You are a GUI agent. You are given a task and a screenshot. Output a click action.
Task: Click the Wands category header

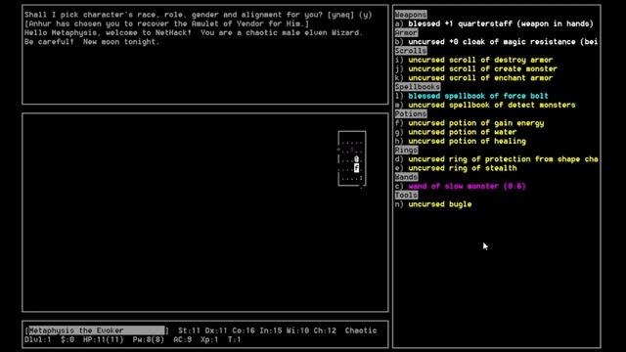point(406,177)
